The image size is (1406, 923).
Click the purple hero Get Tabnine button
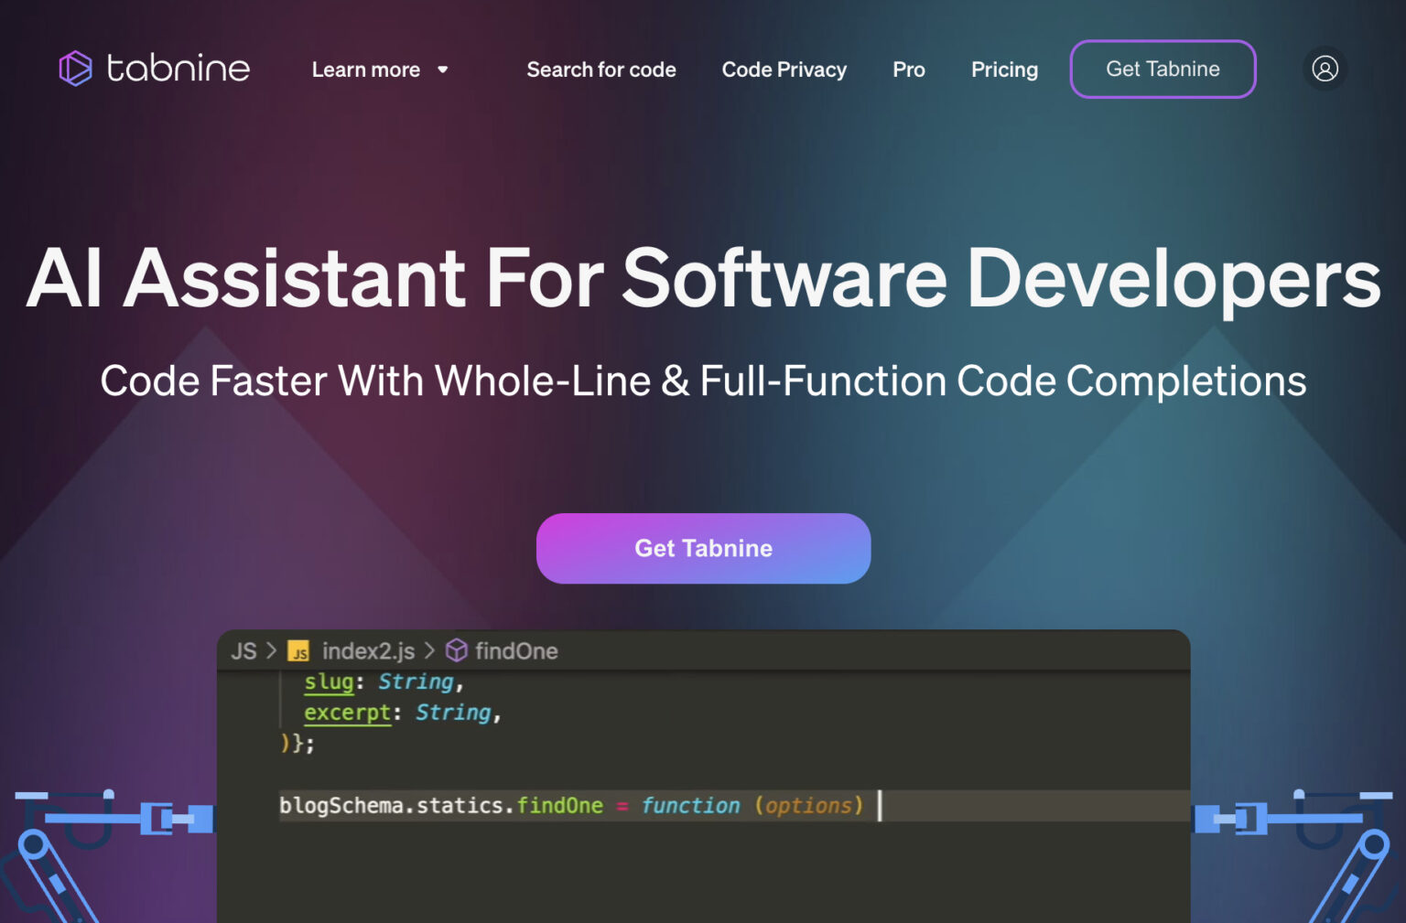click(x=703, y=548)
